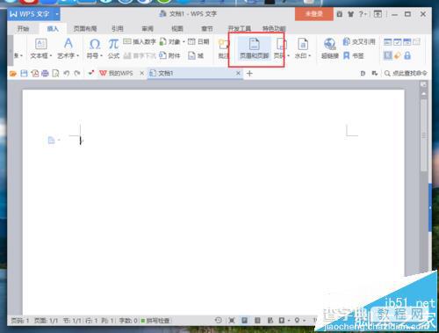The height and width of the screenshot is (333, 439).
Task: Expand the 符号 dropdown arrow
Action: (x=101, y=55)
